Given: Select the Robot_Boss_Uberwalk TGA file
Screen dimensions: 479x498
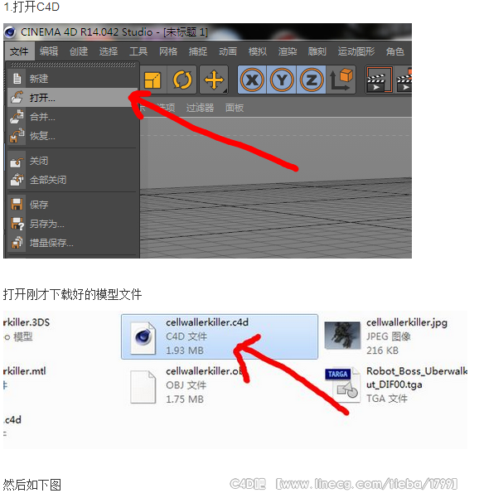Looking at the screenshot, I should (394, 385).
